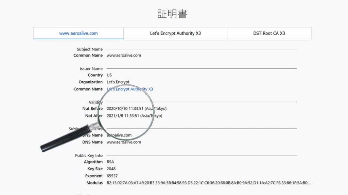Click the Modulus field label

coord(94,183)
